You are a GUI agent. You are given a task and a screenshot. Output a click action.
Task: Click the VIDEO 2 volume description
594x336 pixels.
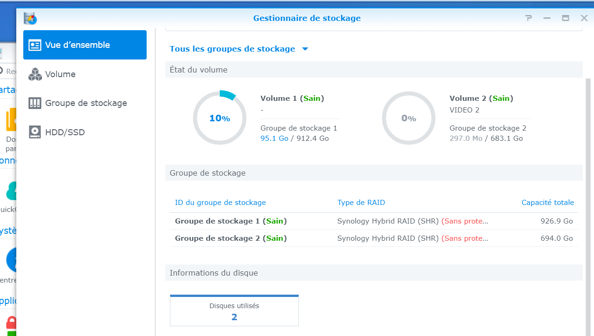(464, 110)
